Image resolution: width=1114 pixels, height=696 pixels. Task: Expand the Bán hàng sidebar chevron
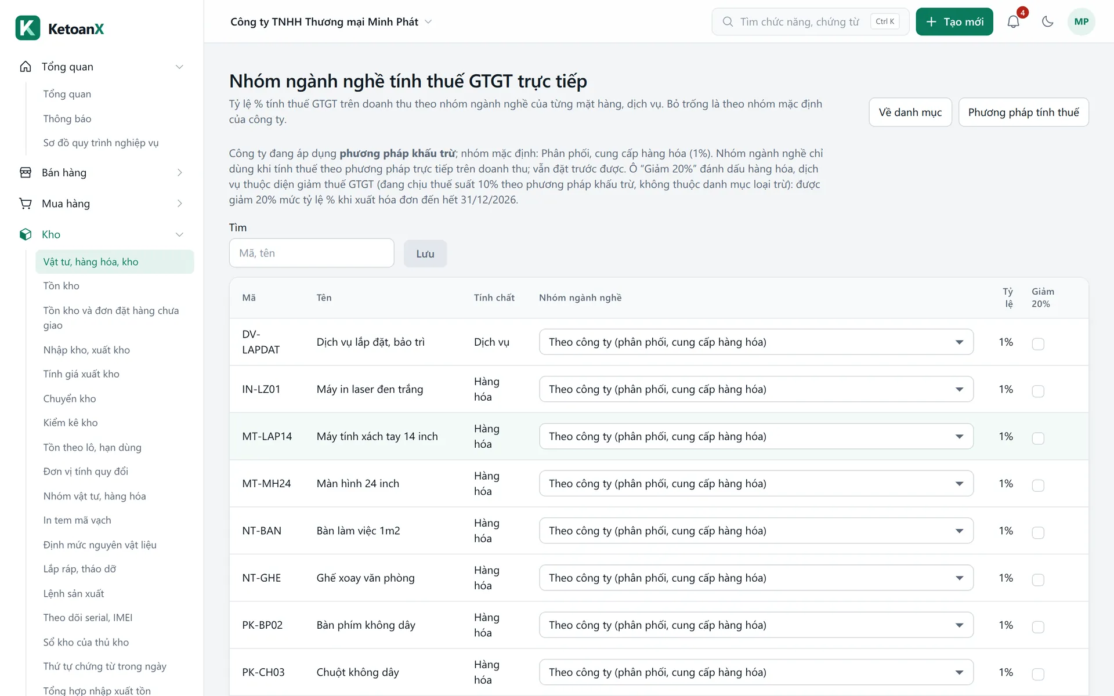coord(179,173)
